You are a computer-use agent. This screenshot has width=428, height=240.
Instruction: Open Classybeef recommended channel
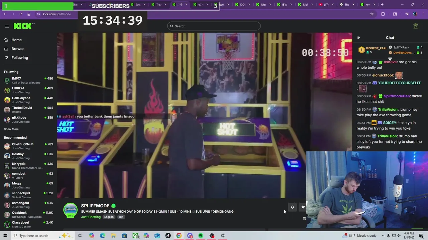click(x=28, y=224)
